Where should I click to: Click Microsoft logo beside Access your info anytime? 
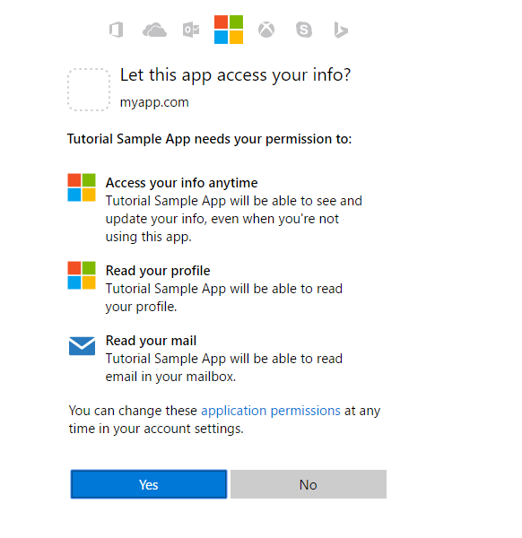click(82, 187)
